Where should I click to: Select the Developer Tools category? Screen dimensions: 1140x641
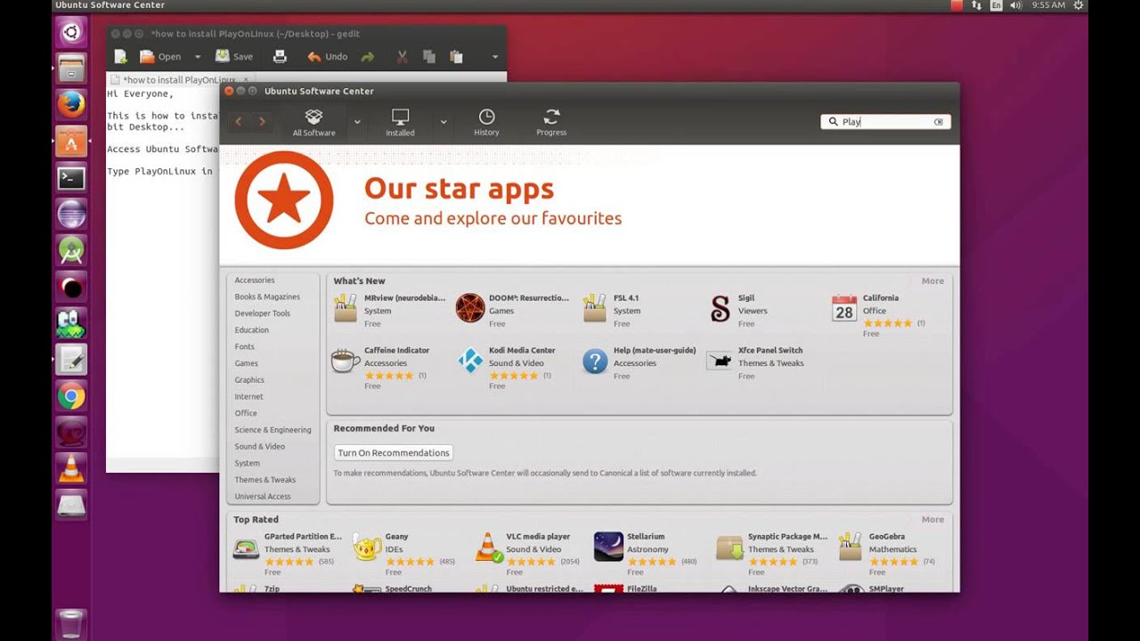(263, 313)
